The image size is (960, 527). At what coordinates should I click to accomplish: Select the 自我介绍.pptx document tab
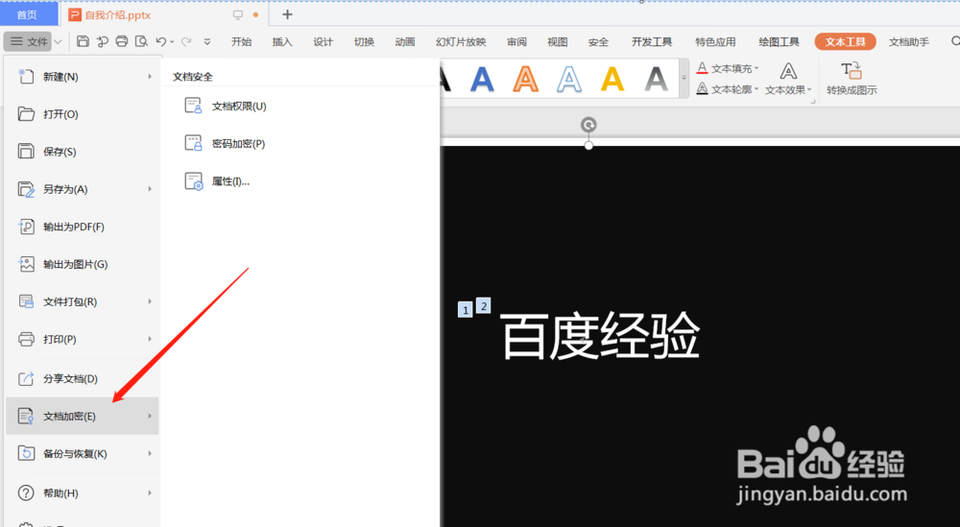coord(117,14)
